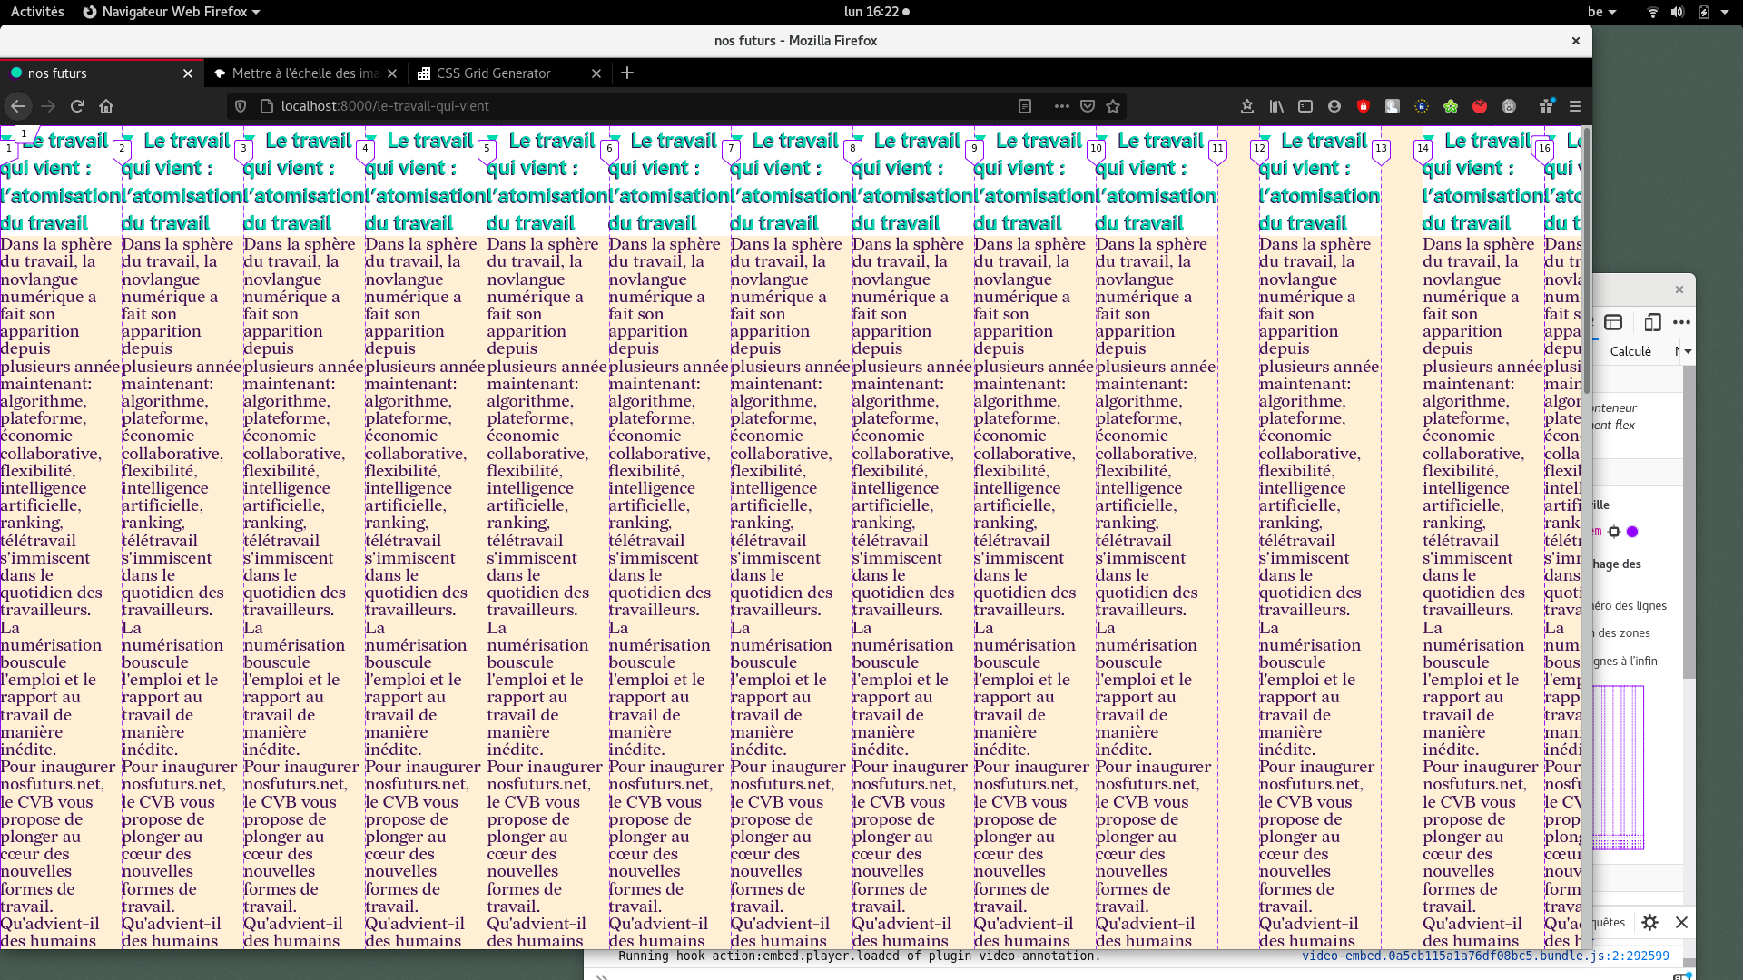This screenshot has width=1743, height=980.
Task: Toggle Reader View in address bar
Action: pyautogui.click(x=1025, y=106)
